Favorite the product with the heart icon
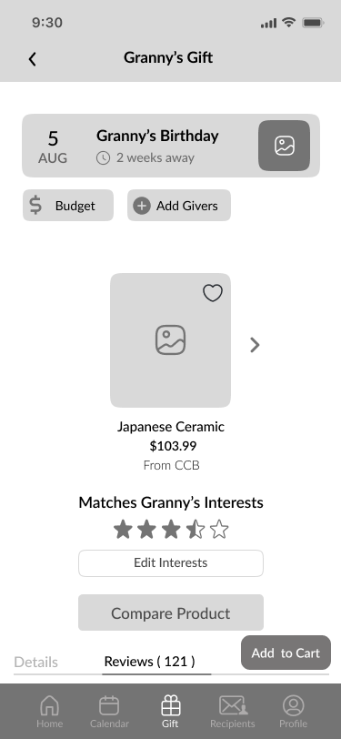This screenshot has width=341, height=739. (x=213, y=293)
